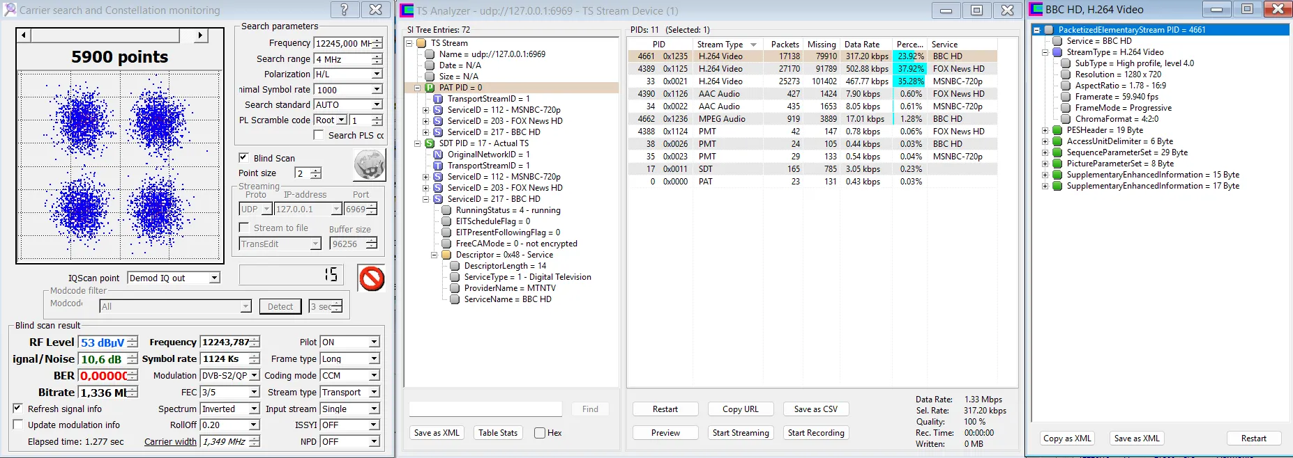Expand ServiceID = 203 FOX News HD under PAT

coord(425,121)
